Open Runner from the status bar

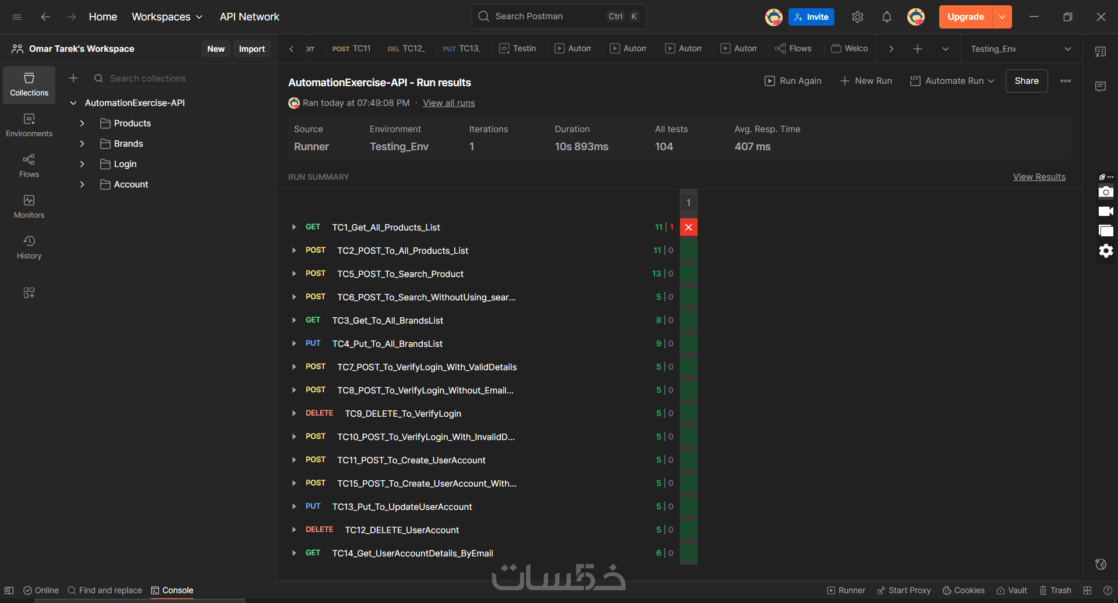[846, 590]
